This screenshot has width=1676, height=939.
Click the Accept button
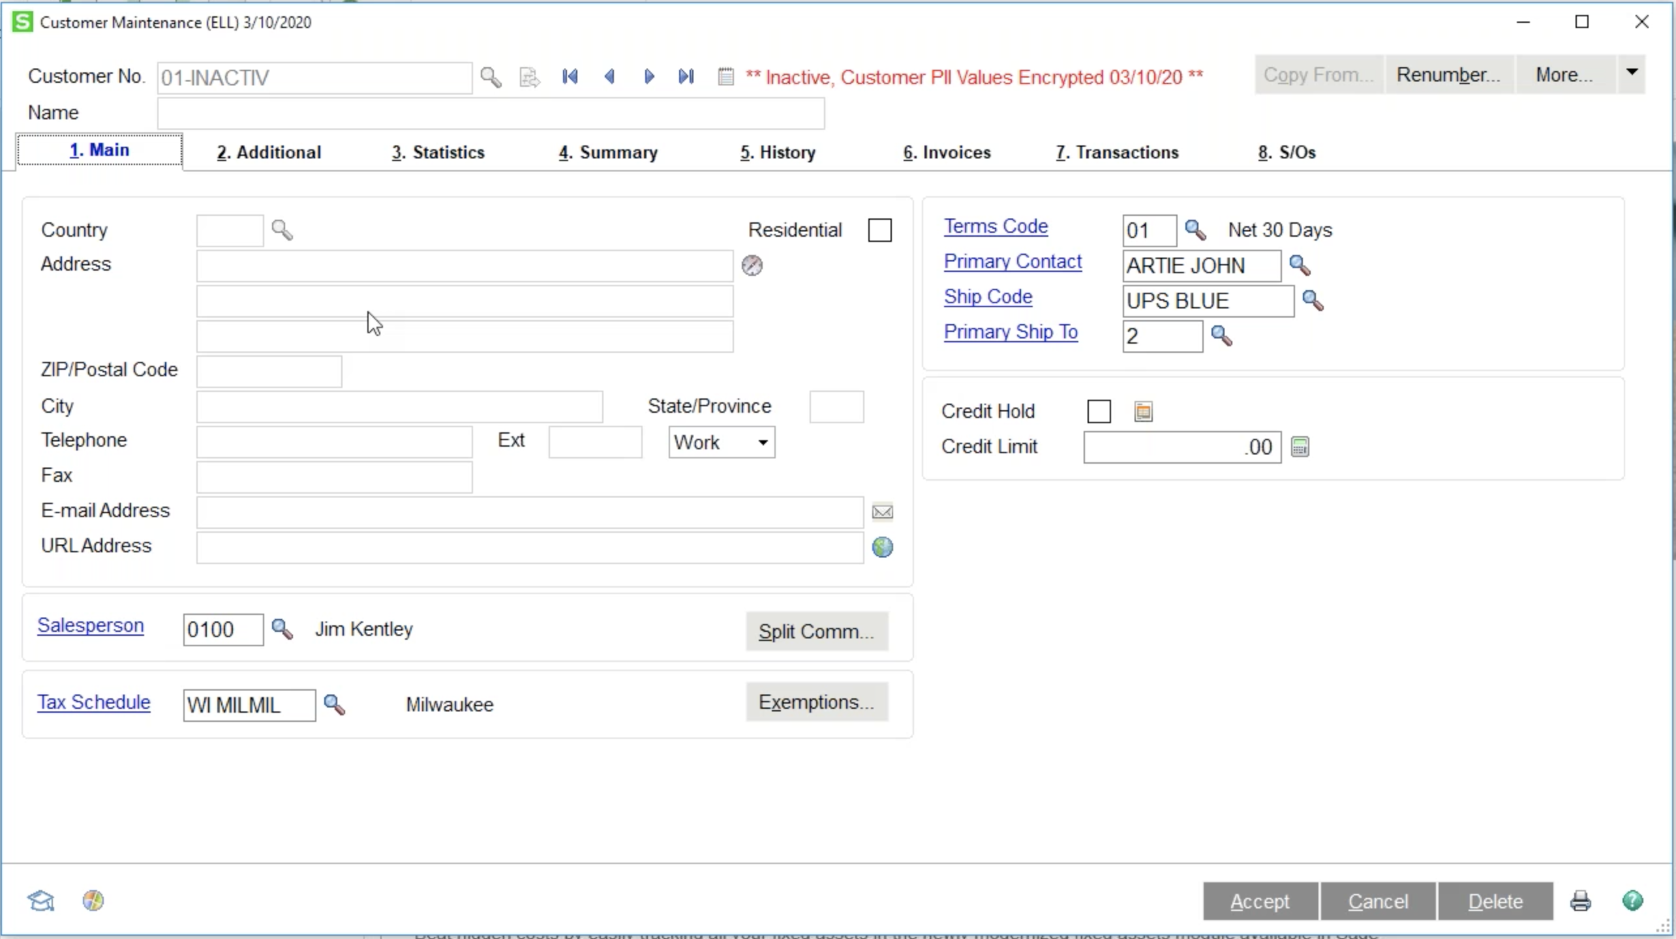click(x=1260, y=901)
